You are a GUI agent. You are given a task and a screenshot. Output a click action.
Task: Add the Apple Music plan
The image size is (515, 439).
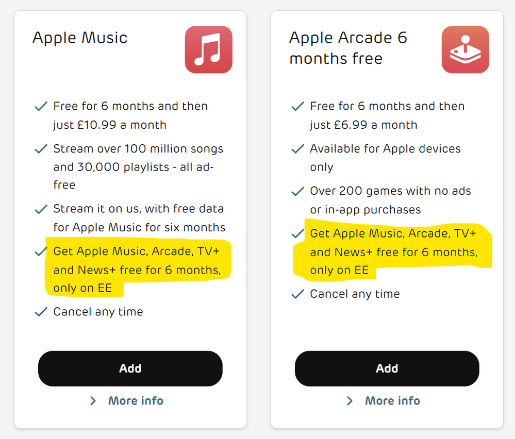tap(130, 368)
